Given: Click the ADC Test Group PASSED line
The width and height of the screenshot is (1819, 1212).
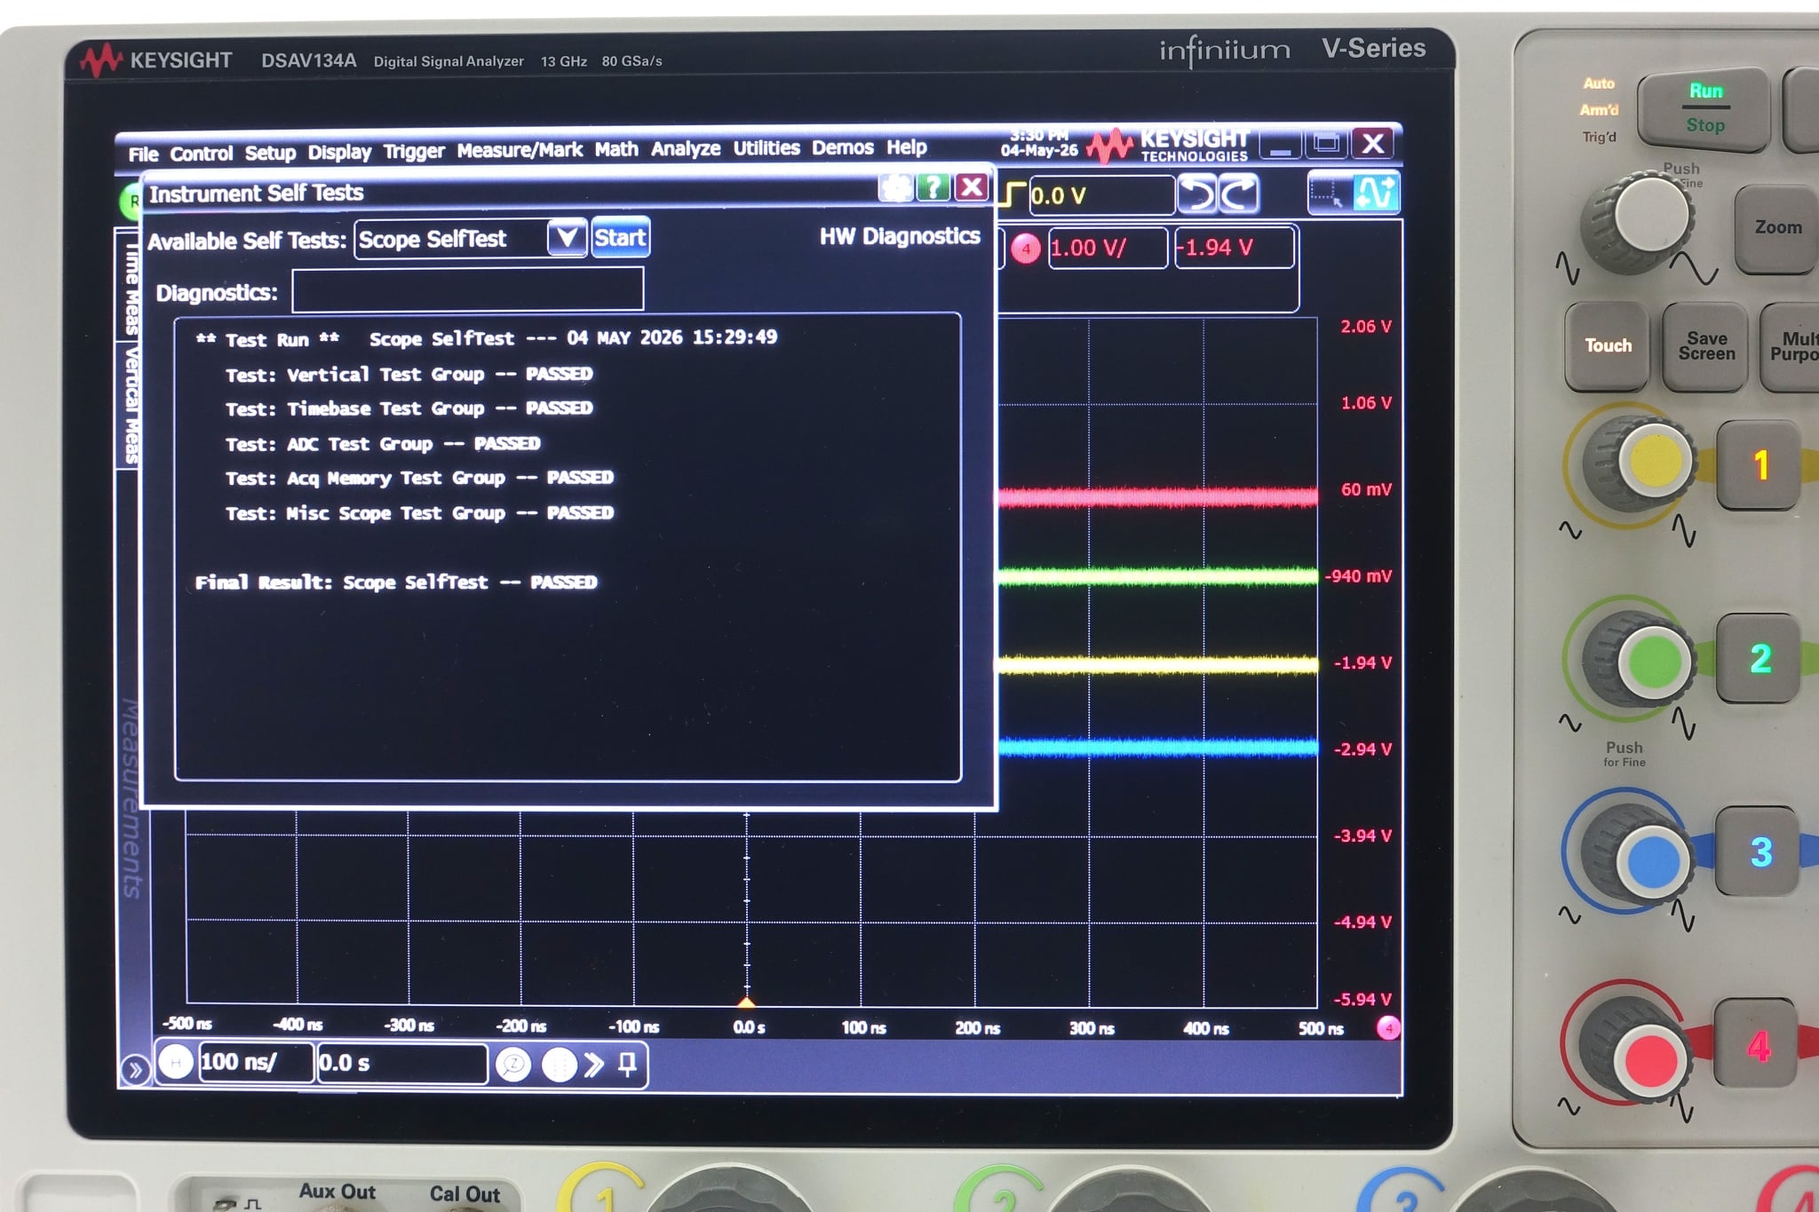Looking at the screenshot, I should (383, 443).
